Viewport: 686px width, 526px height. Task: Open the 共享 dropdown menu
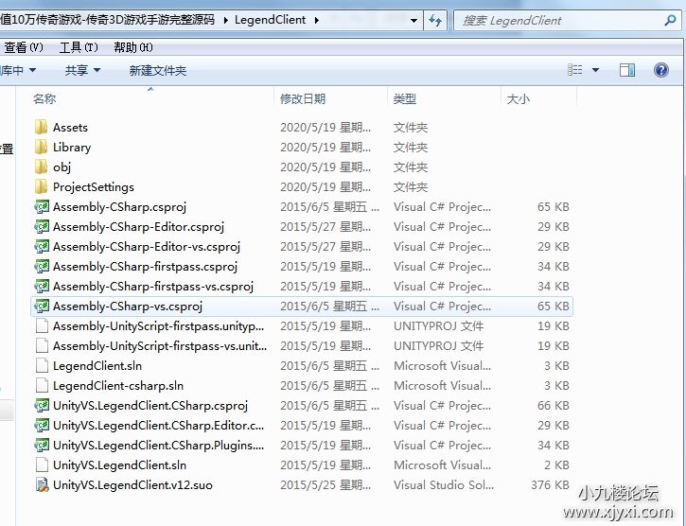82,70
